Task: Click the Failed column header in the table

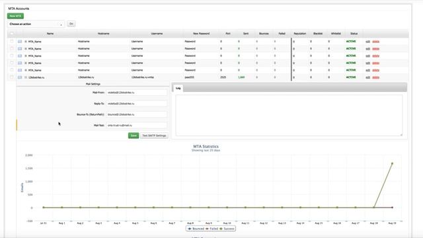Action: (x=282, y=34)
